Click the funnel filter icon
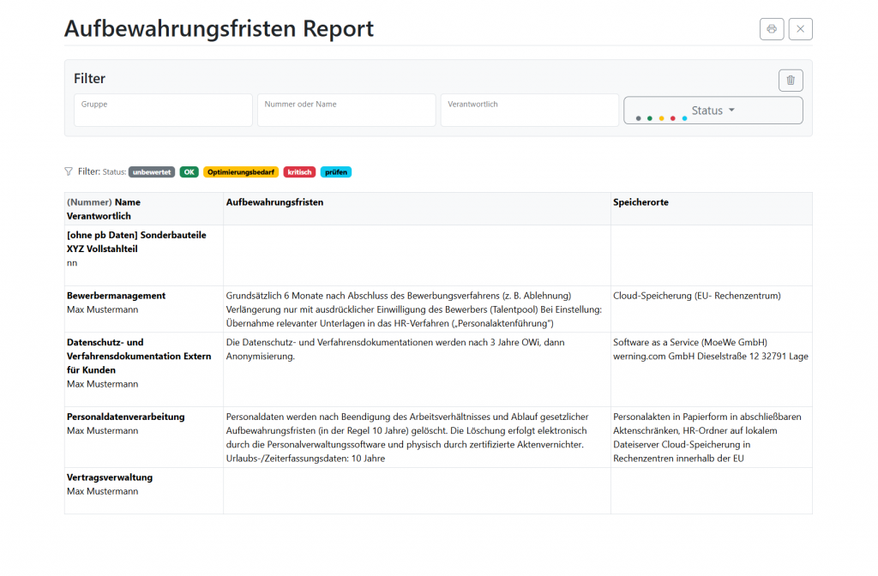 coord(69,171)
